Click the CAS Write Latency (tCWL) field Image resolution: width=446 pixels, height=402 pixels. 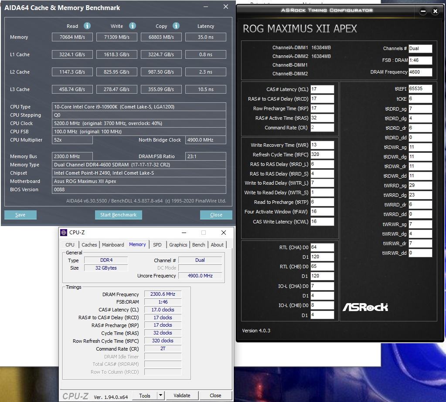tap(322, 222)
